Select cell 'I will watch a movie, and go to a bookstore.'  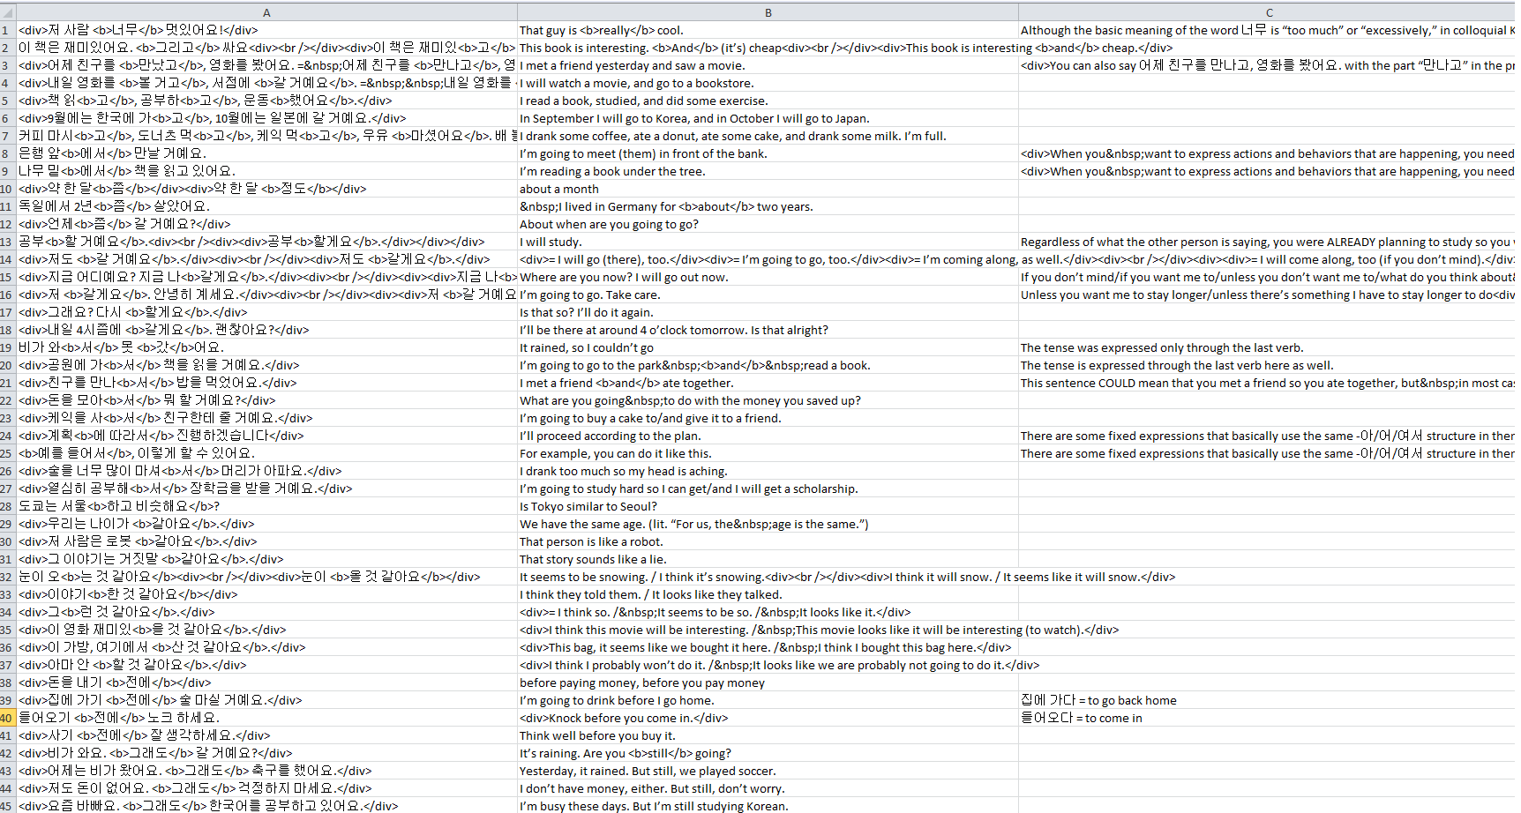tap(768, 83)
